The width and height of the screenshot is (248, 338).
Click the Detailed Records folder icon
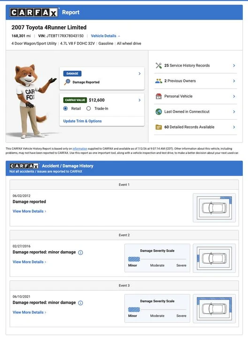coord(158,127)
